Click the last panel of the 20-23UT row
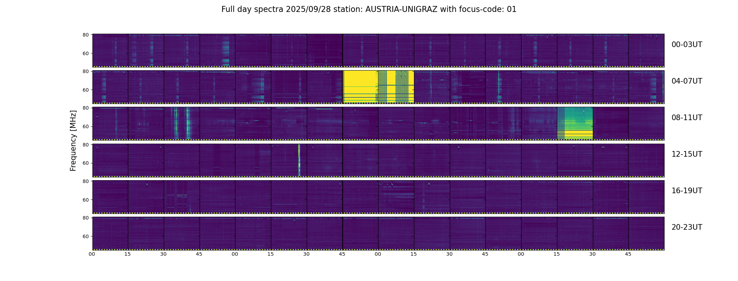This screenshot has width=738, height=281. 646,233
